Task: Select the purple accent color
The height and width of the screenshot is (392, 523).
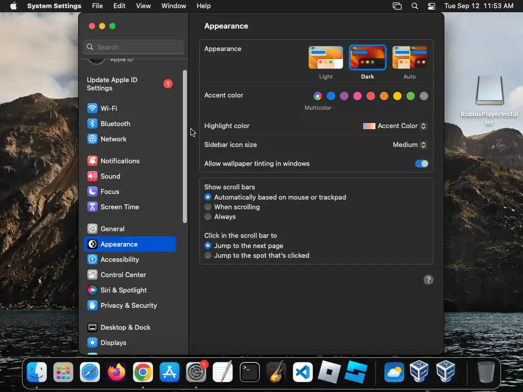Action: [344, 96]
